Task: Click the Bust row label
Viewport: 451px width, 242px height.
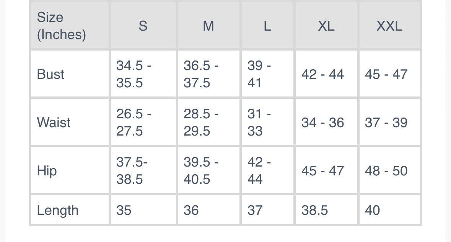Action: click(50, 74)
